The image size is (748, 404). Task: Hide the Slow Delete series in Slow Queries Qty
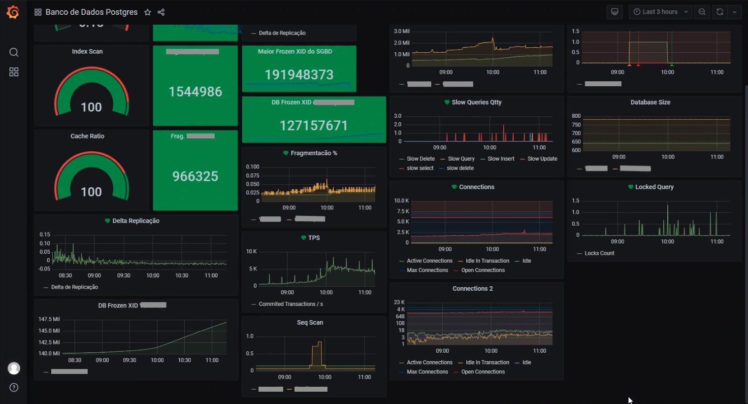421,159
